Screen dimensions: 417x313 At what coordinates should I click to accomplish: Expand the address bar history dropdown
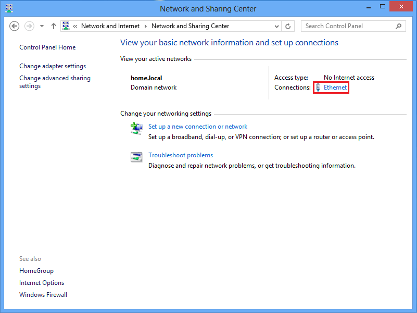[x=276, y=26]
